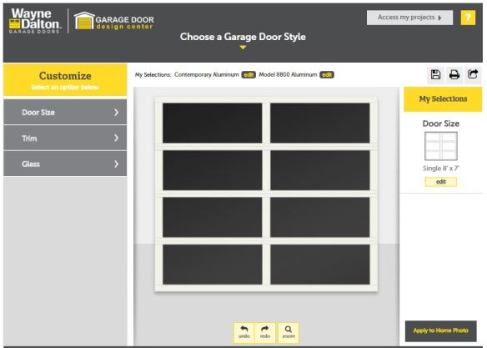Image resolution: width=487 pixels, height=348 pixels.
Task: Open help with the question mark
Action: (x=468, y=18)
